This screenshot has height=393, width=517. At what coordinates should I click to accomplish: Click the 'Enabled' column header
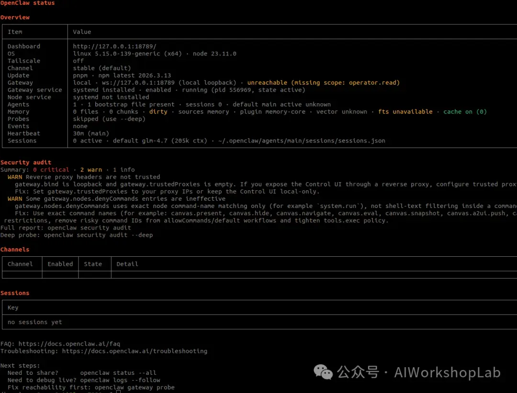(60, 264)
